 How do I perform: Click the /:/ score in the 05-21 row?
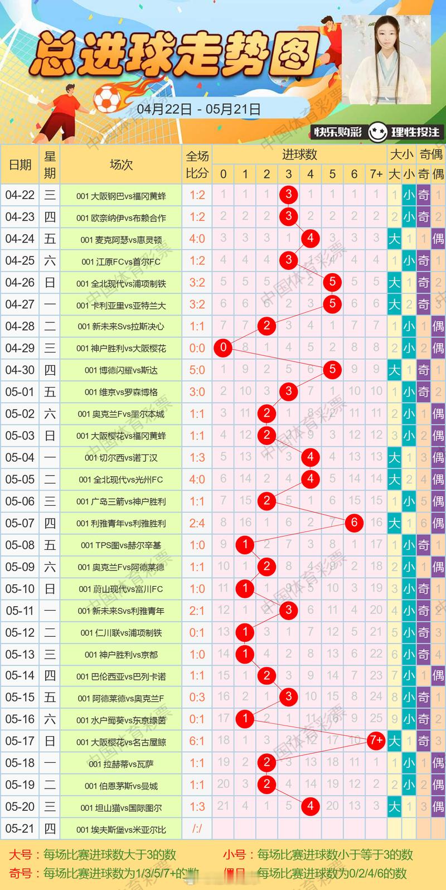[x=197, y=829]
